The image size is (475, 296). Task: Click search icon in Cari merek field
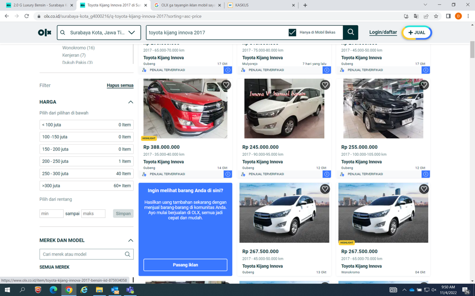tap(127, 254)
